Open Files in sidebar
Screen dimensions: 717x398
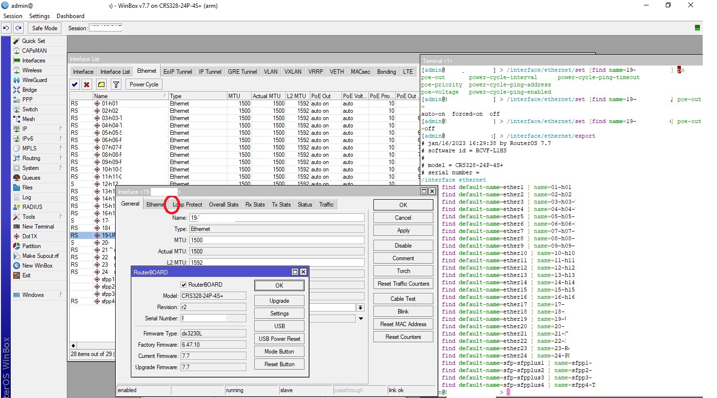(28, 188)
